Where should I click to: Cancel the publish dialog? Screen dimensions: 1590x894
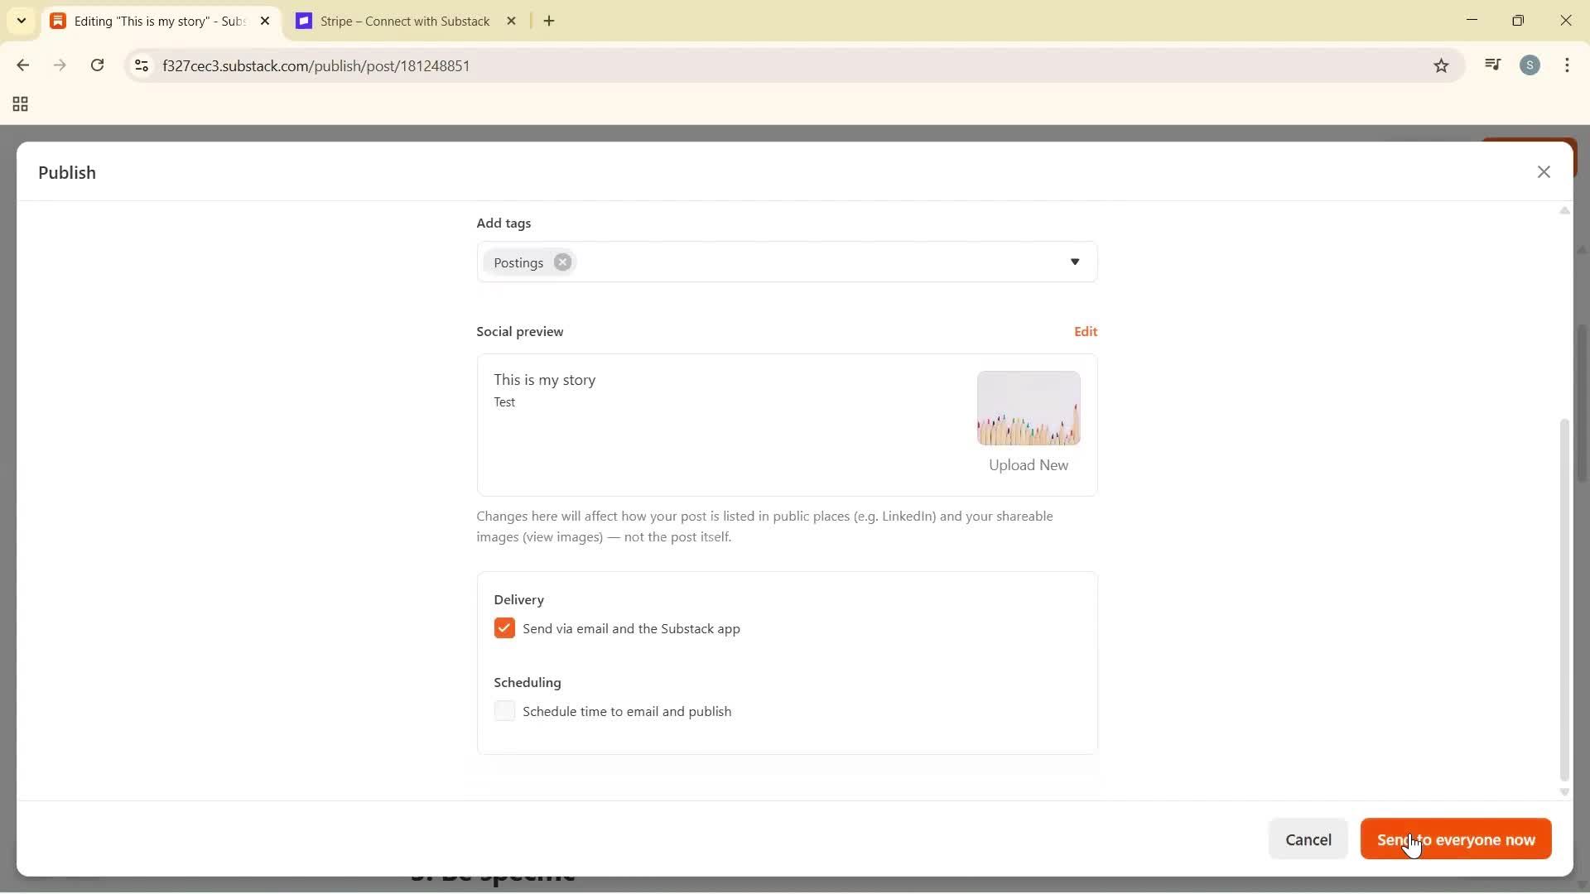click(x=1308, y=839)
